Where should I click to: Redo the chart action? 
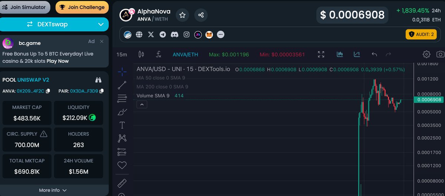(x=388, y=54)
